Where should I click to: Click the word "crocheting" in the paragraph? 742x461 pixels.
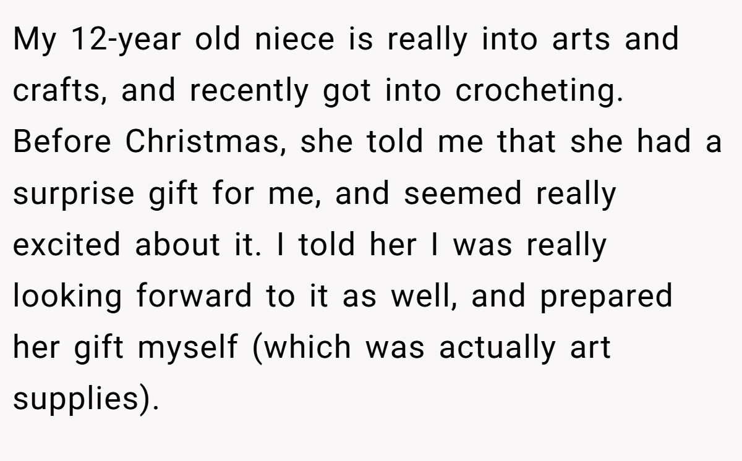click(x=536, y=92)
